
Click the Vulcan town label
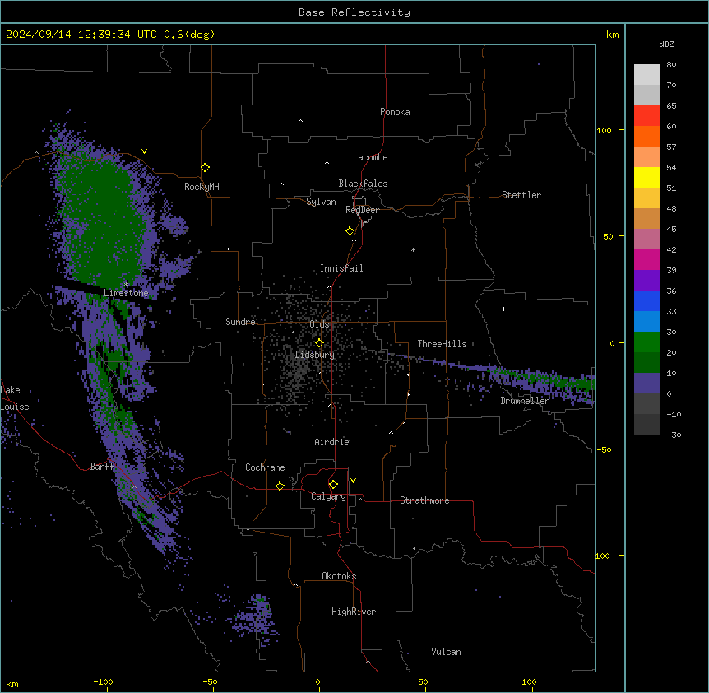tap(447, 652)
